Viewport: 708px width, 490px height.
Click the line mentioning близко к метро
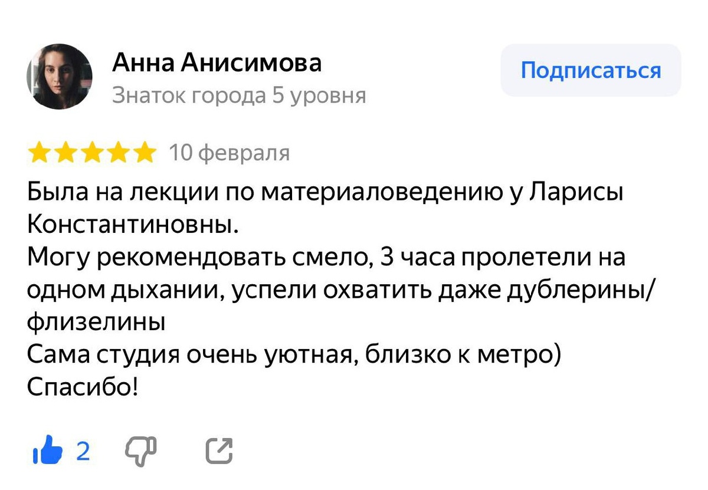pos(295,354)
